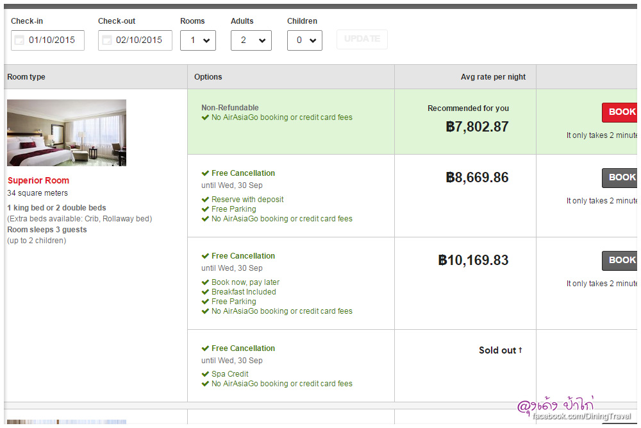Click the Avg rate per night header
Image resolution: width=641 pixels, height=428 pixels.
coord(493,77)
